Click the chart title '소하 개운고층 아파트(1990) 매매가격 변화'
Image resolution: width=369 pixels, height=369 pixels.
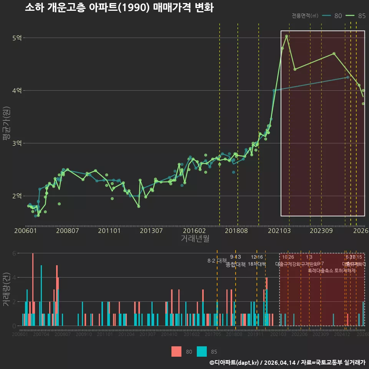[119, 8]
